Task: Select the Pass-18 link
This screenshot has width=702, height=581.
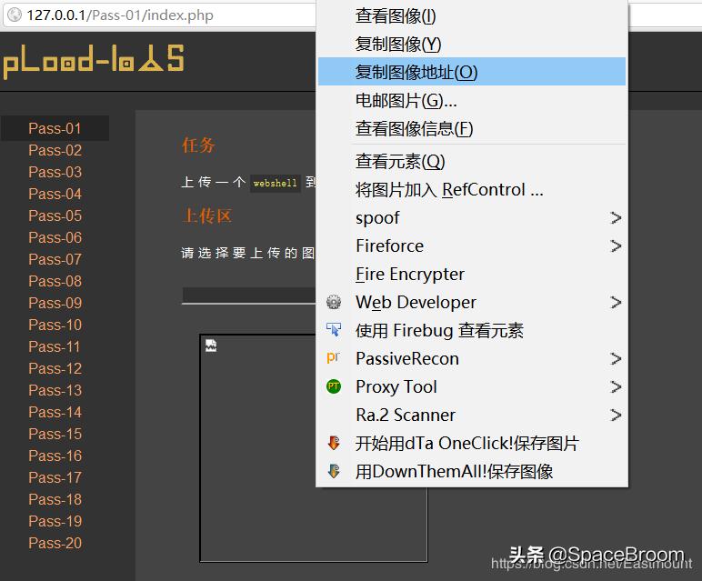Action: click(55, 499)
